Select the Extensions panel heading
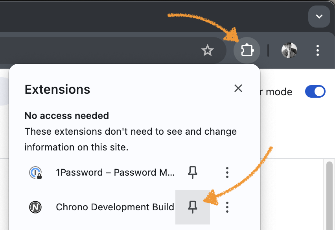 tap(57, 89)
